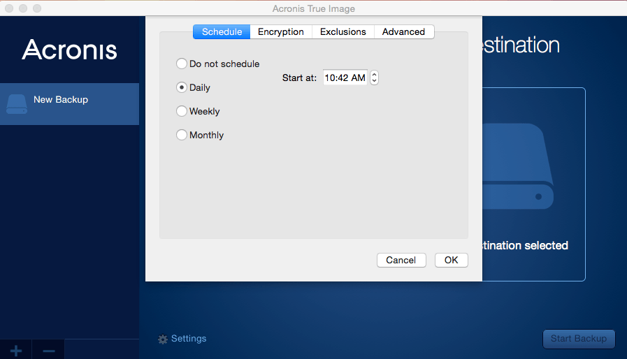Click the 10:42 AM time field

[345, 78]
